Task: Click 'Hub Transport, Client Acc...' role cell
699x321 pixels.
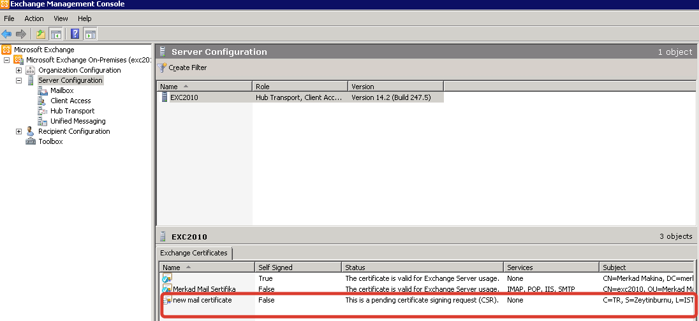Action: pyautogui.click(x=299, y=97)
